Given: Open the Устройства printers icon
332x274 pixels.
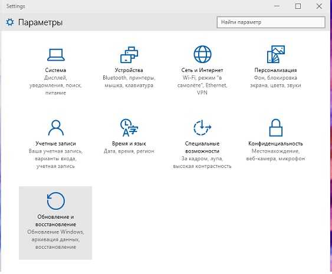Looking at the screenshot, I should (129, 55).
